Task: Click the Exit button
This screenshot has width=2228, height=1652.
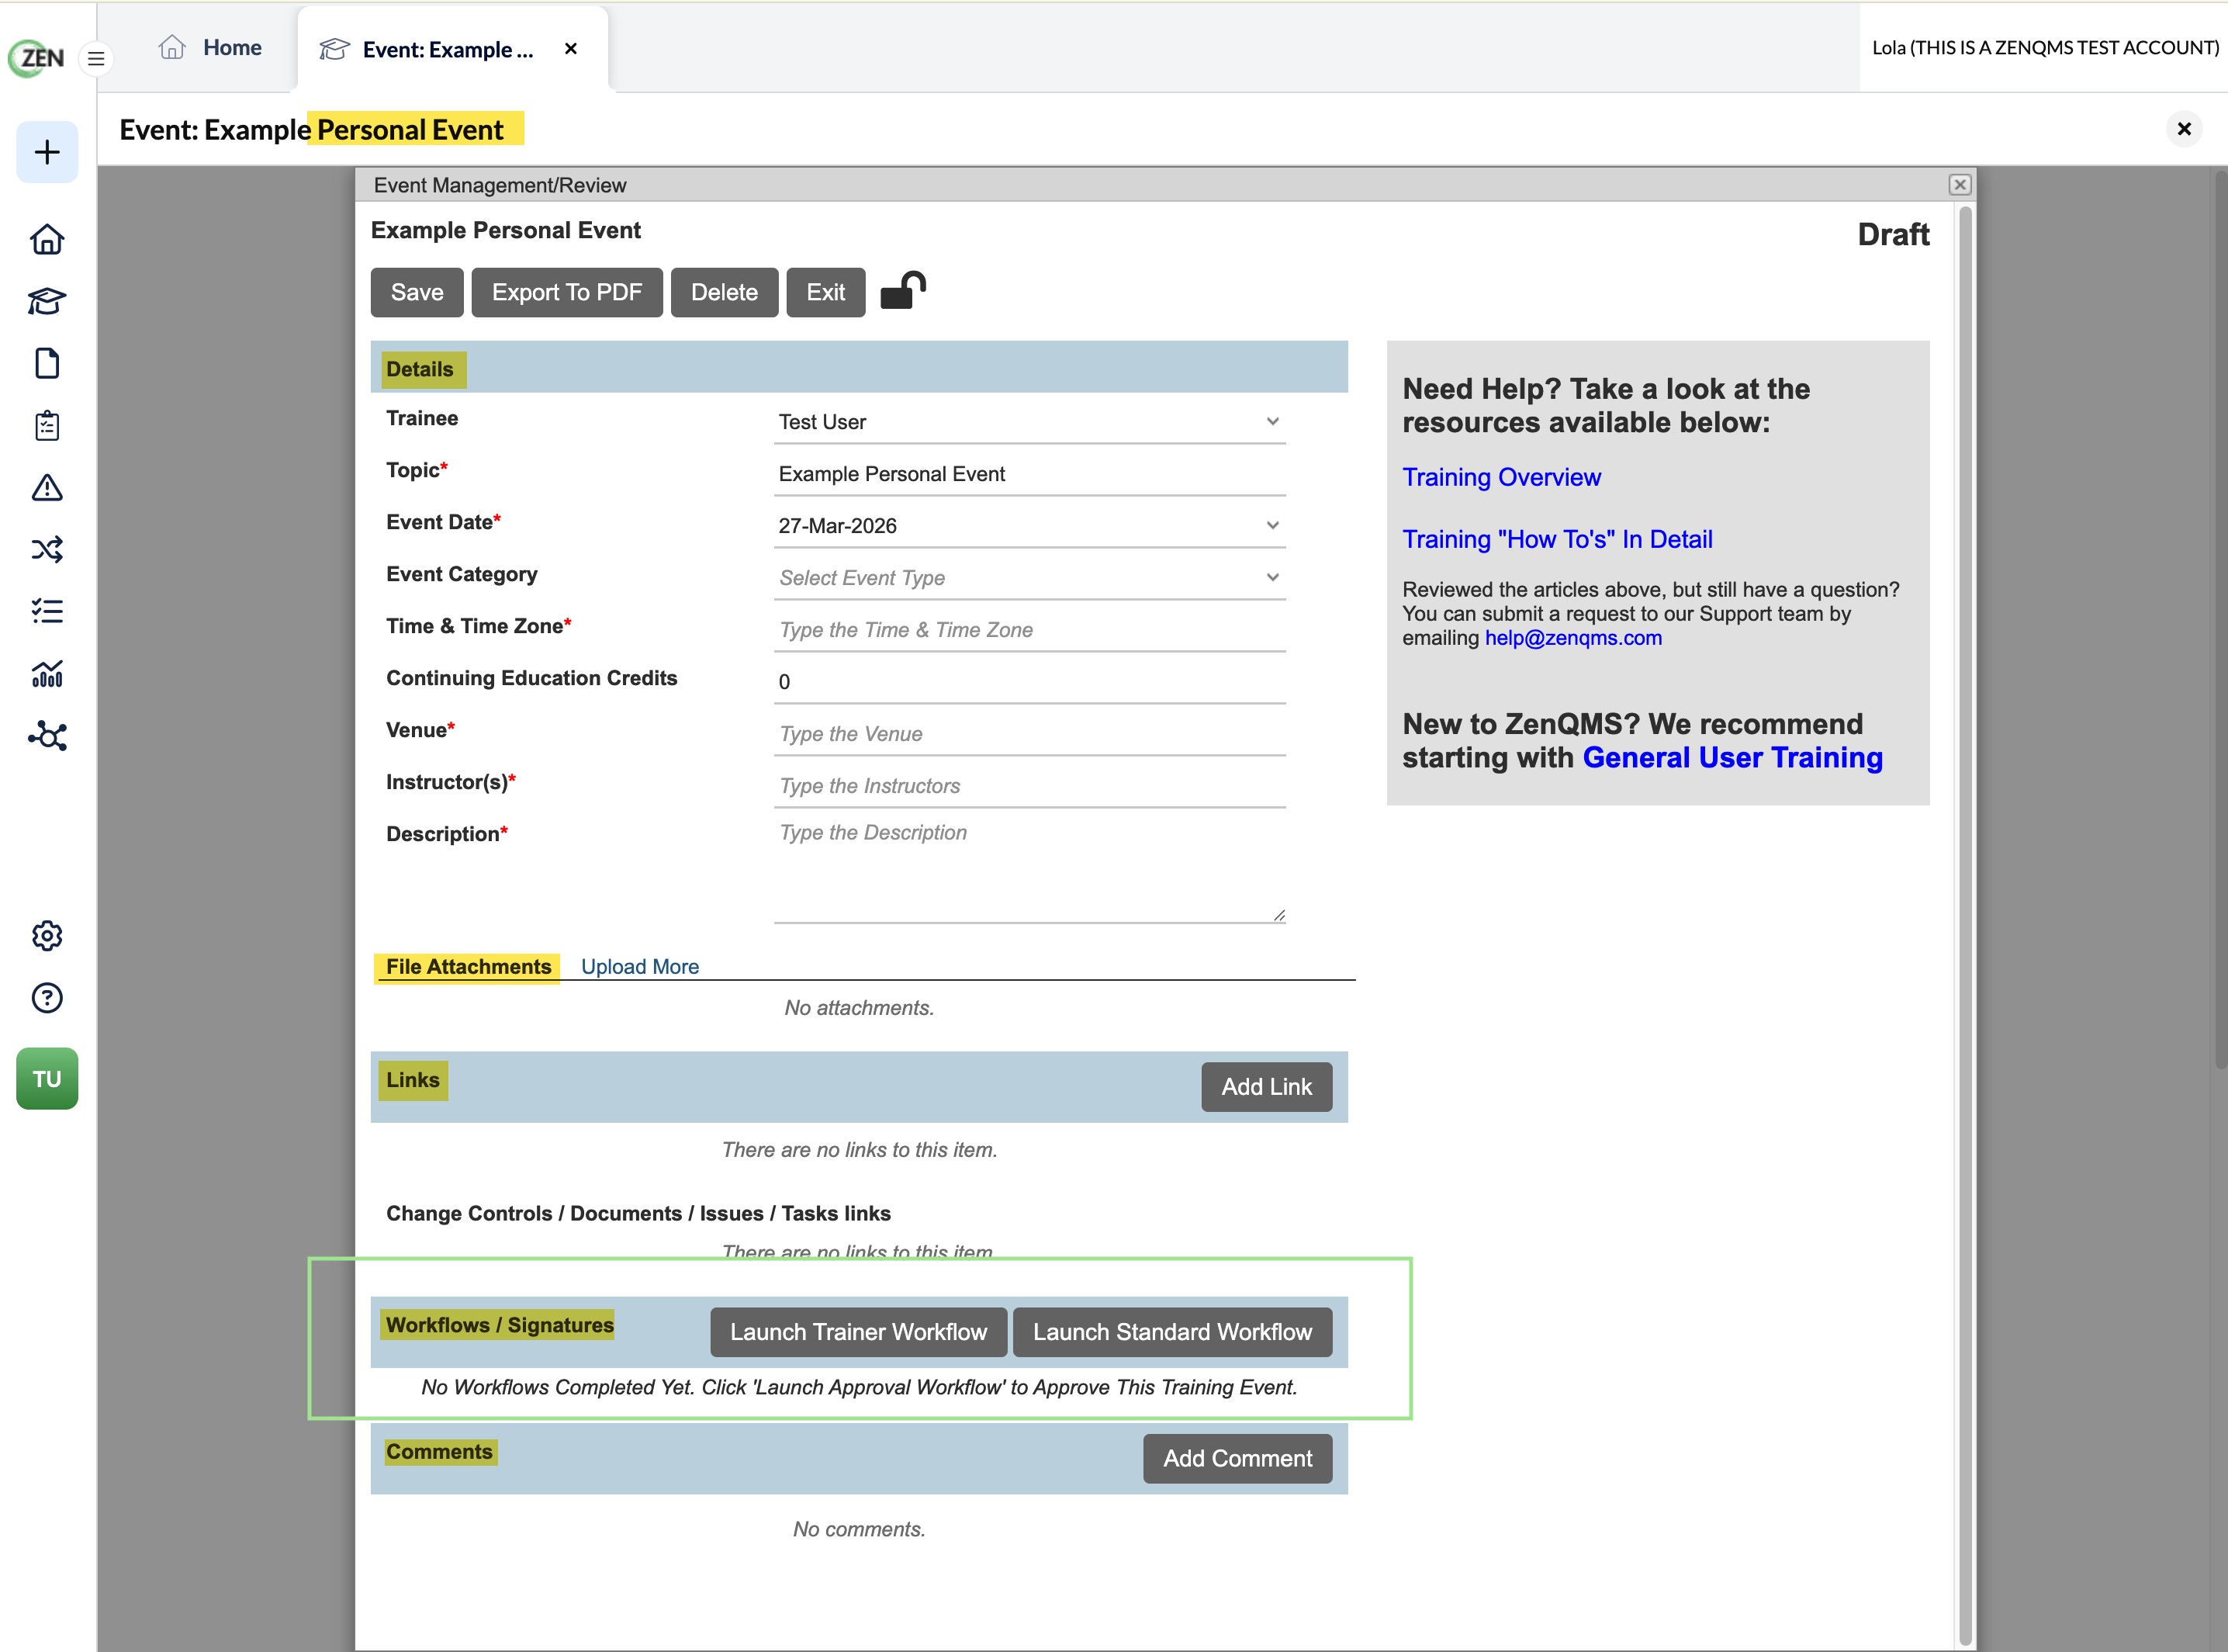Action: 825,292
